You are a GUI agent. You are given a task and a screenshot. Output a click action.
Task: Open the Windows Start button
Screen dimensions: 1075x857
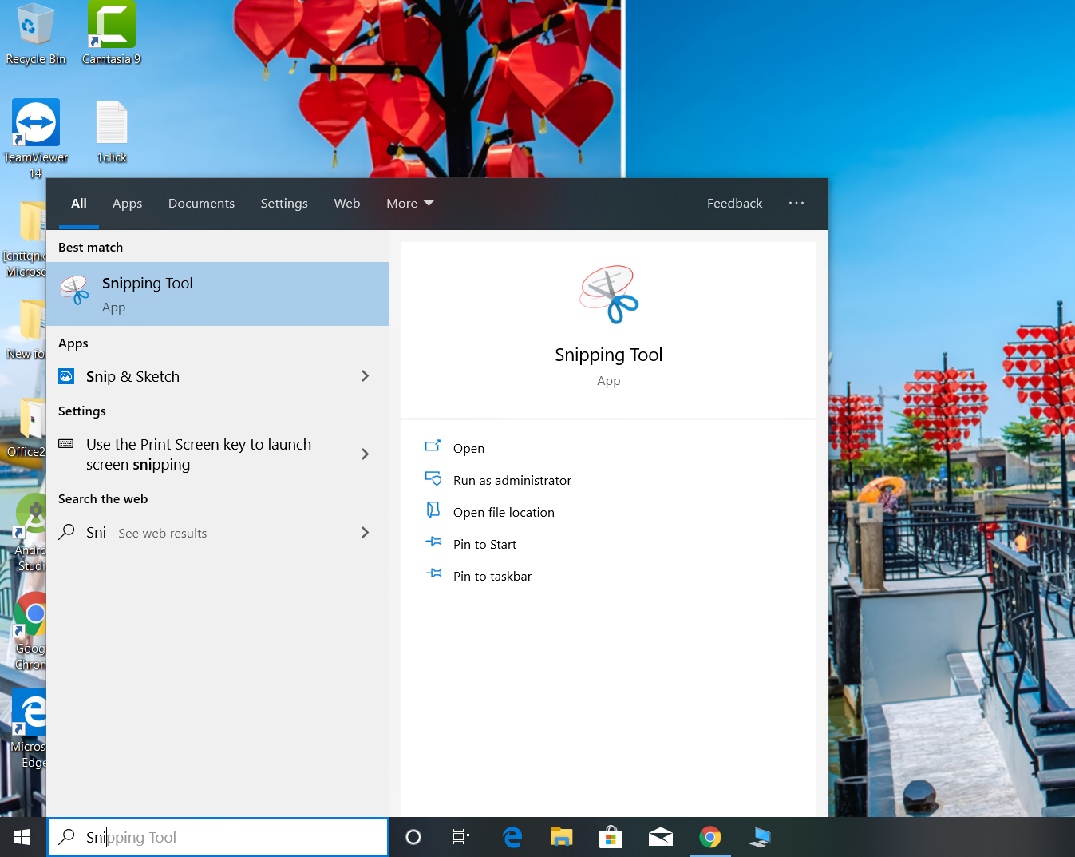[x=22, y=837]
